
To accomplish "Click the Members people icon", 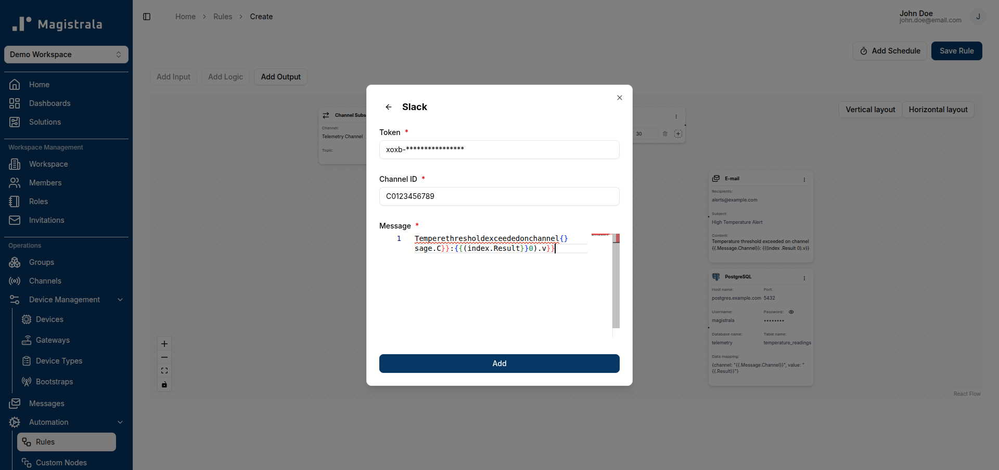I will (15, 183).
